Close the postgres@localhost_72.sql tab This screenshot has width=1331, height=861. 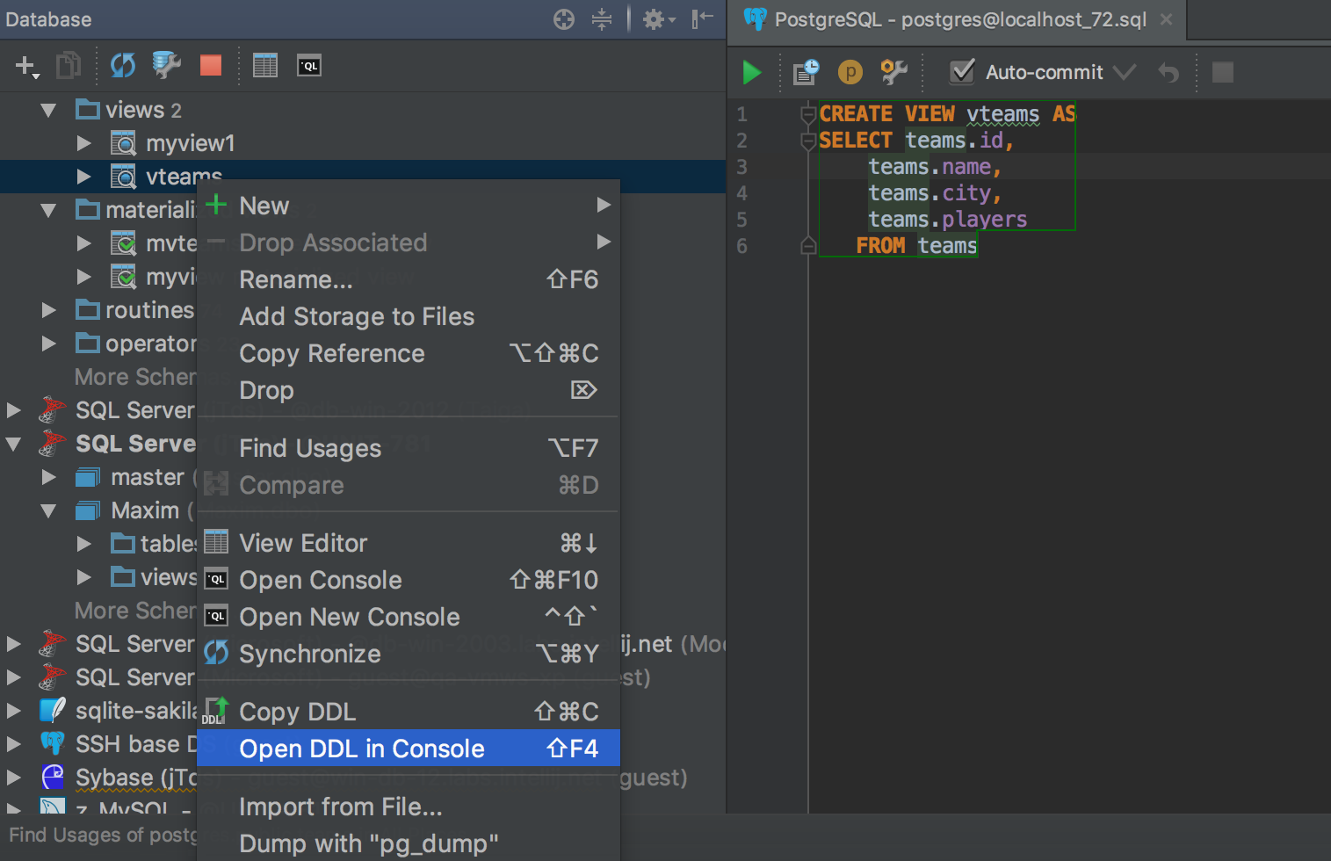[x=1166, y=19]
